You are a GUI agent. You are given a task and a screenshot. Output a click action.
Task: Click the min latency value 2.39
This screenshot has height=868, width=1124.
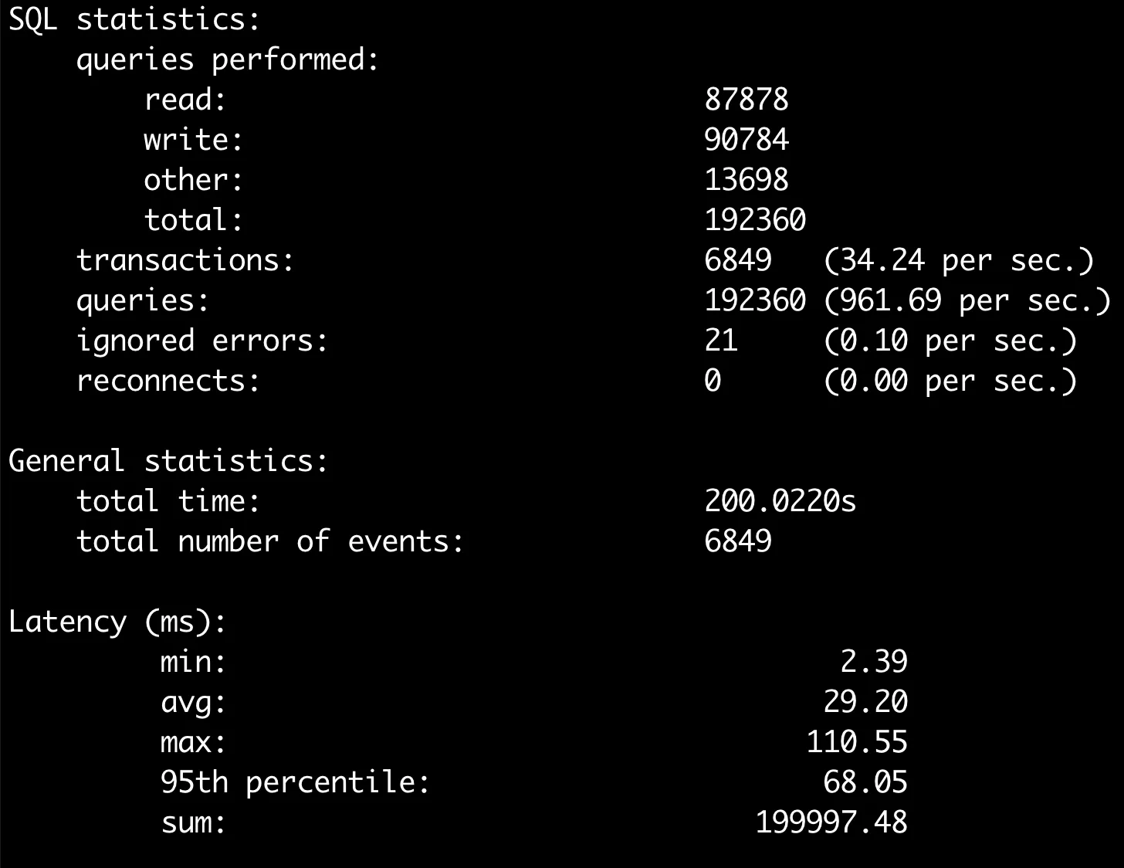(x=873, y=662)
